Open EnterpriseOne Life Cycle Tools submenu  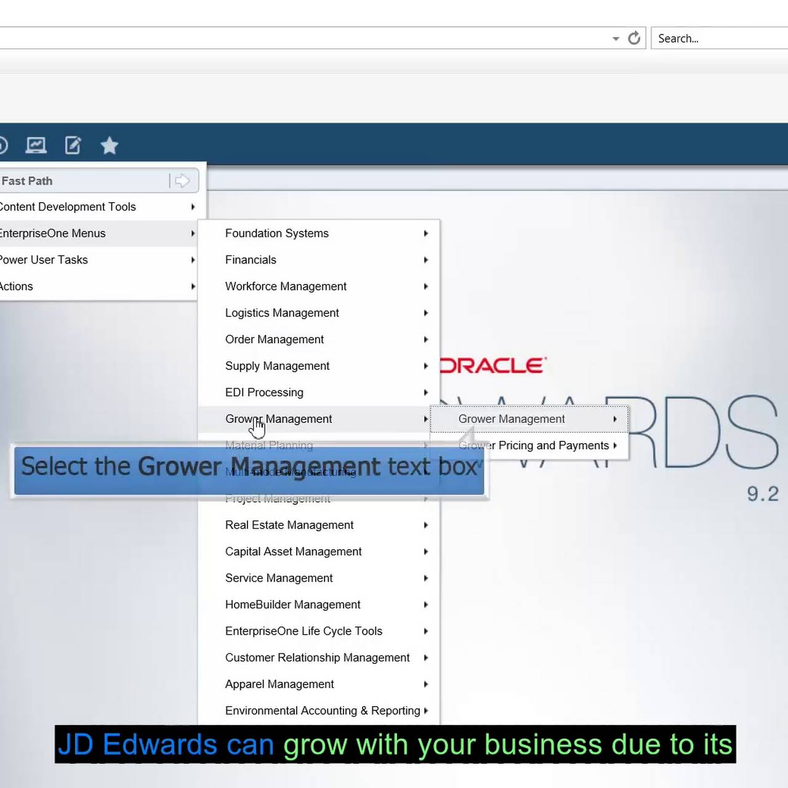pos(319,631)
